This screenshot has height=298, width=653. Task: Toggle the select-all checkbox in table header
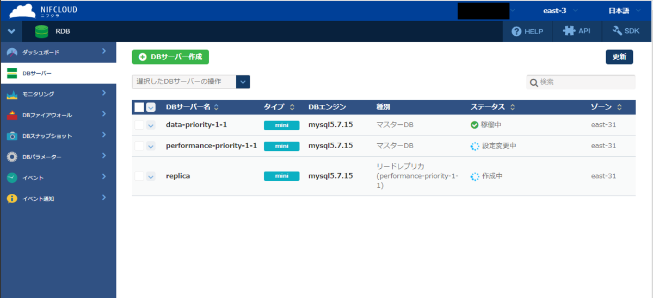(139, 107)
